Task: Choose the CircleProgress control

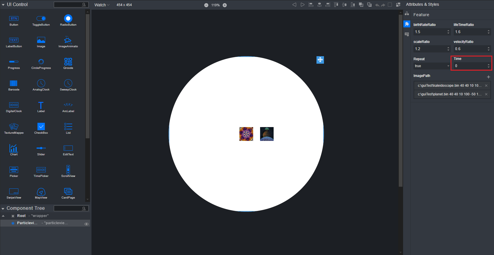Action: tap(41, 63)
